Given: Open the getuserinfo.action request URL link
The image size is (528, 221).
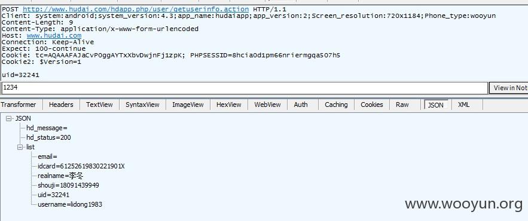Looking at the screenshot, I should (136, 10).
